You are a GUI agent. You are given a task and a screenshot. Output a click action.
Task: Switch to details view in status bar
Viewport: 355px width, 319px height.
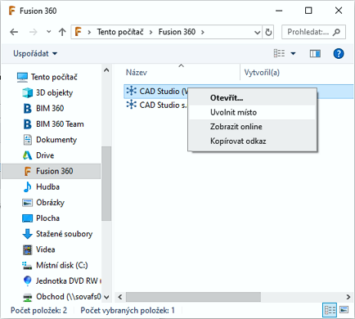point(330,310)
